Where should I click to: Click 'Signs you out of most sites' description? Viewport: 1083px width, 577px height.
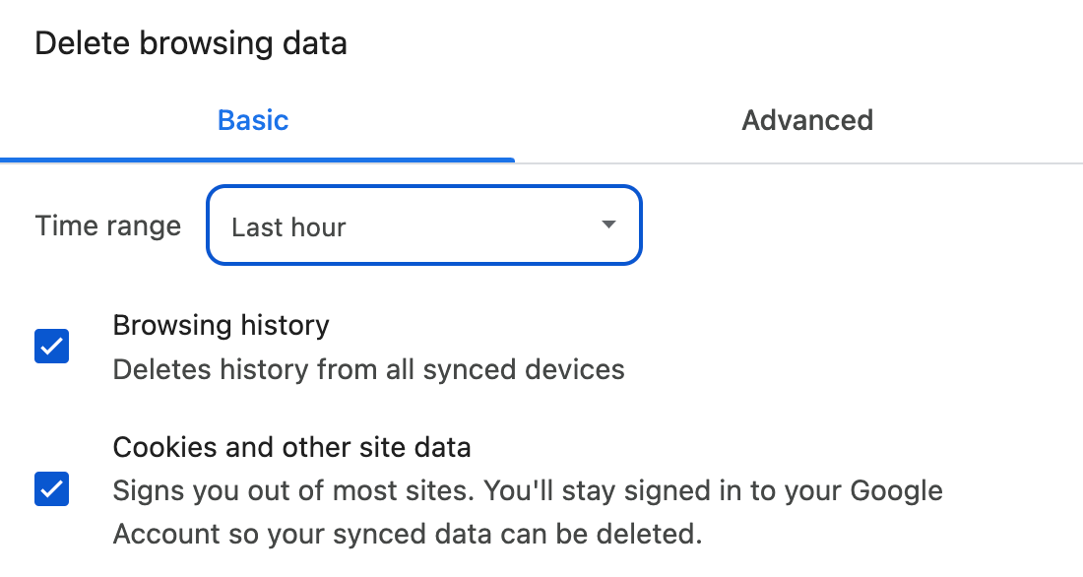click(293, 491)
